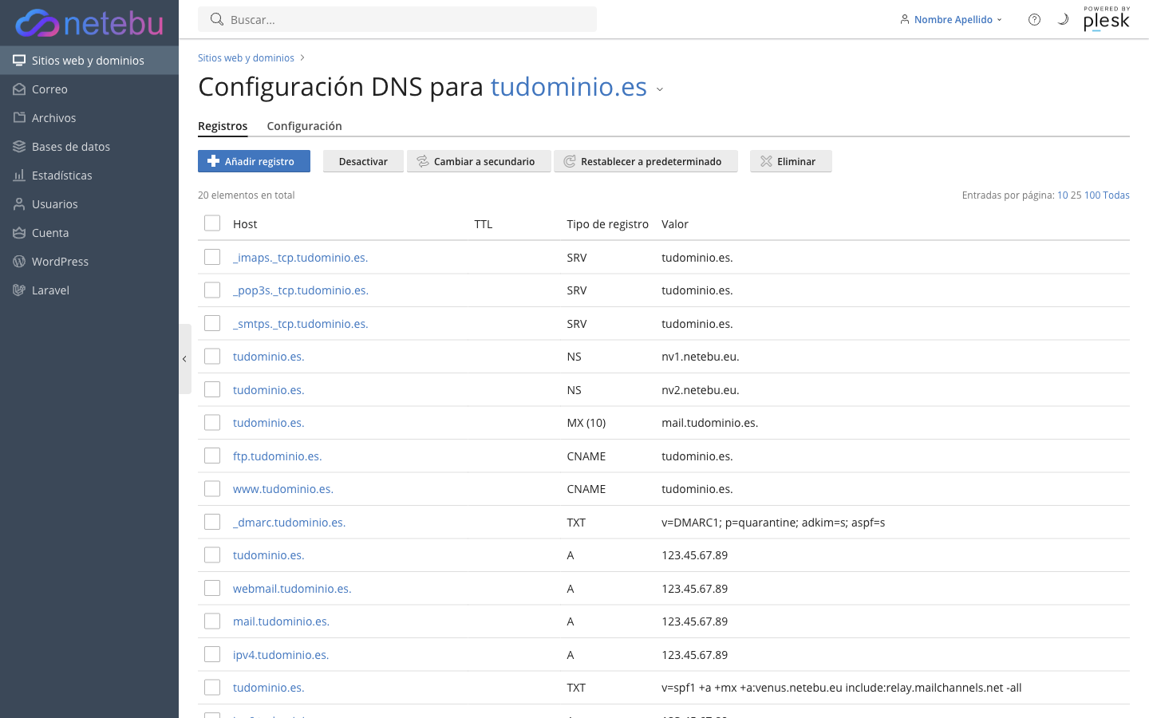Collapse the sidebar with arrow handle

184,359
